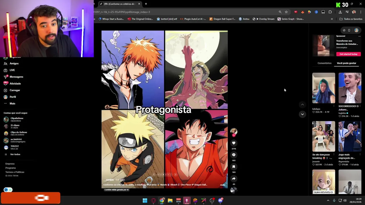Click the get app phone icon
The image size is (365, 205).
349,30
